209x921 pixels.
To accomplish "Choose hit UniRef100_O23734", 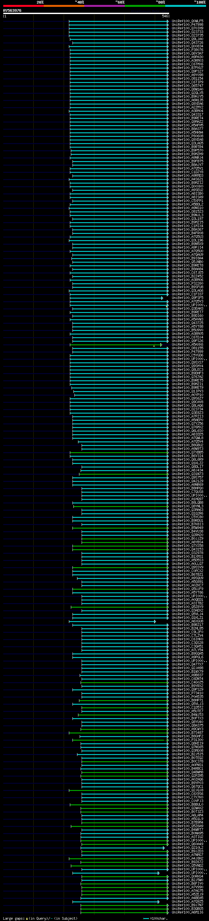I will pyautogui.click(x=187, y=409).
